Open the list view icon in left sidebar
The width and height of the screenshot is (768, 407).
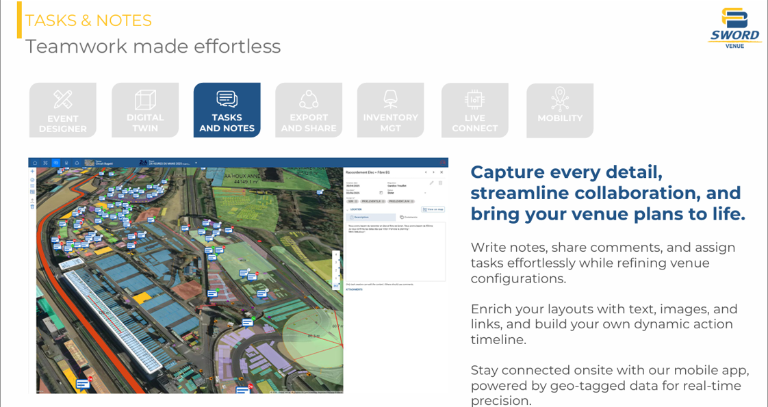(x=32, y=186)
